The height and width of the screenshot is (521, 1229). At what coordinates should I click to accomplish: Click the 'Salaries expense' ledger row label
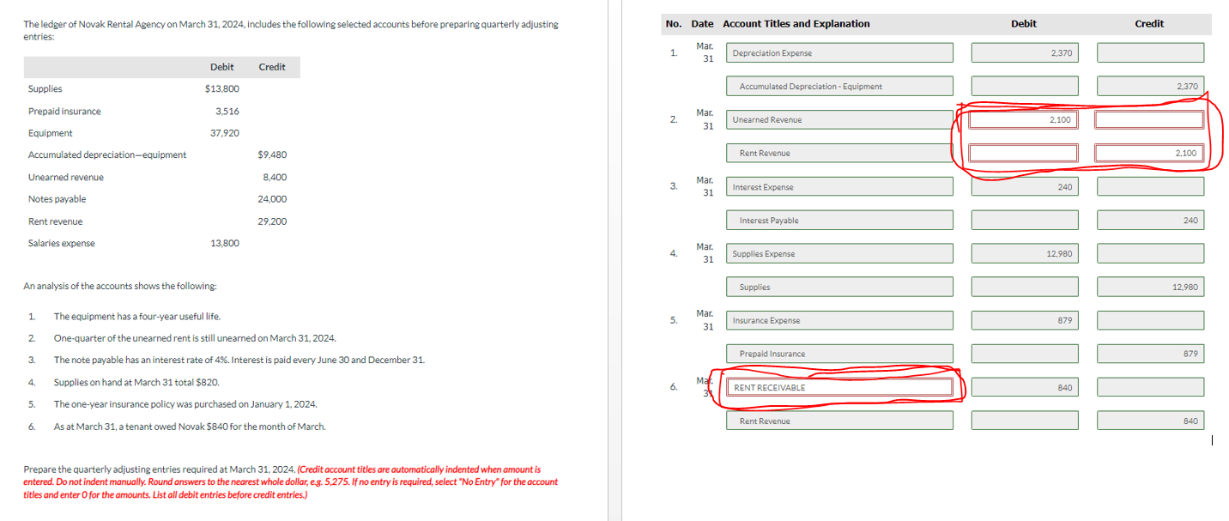(x=62, y=244)
